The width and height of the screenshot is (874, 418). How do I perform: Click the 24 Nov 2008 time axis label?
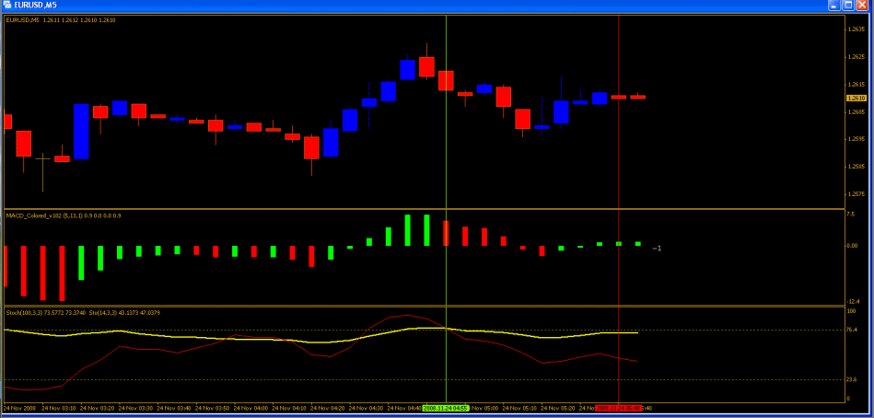19,408
